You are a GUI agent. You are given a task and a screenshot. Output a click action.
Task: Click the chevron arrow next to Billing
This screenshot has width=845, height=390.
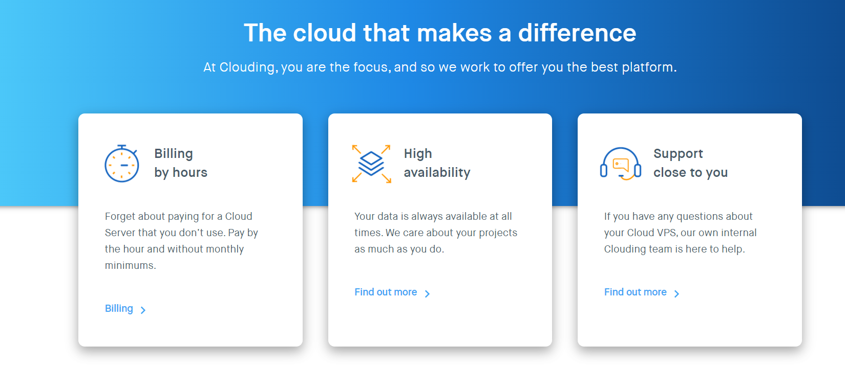(x=143, y=310)
